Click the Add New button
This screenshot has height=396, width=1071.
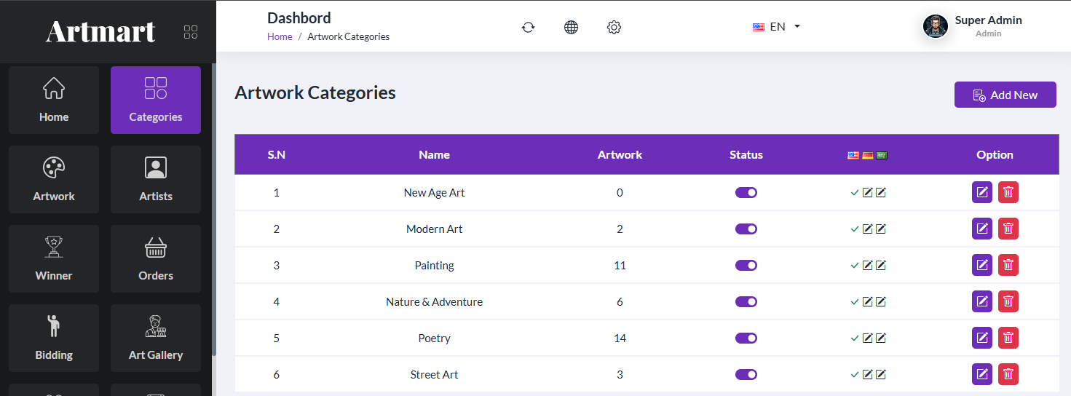(x=1005, y=95)
